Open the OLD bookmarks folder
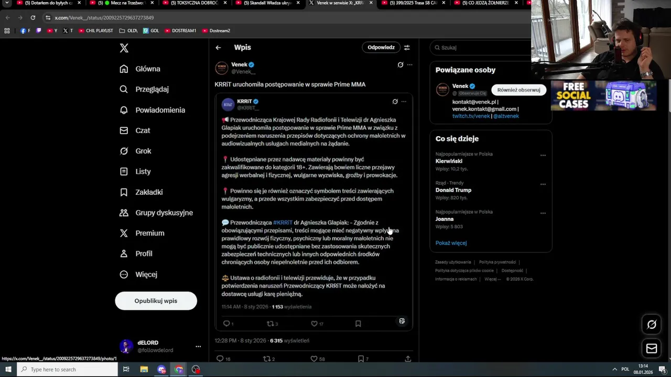This screenshot has height=377, width=671. tap(128, 31)
